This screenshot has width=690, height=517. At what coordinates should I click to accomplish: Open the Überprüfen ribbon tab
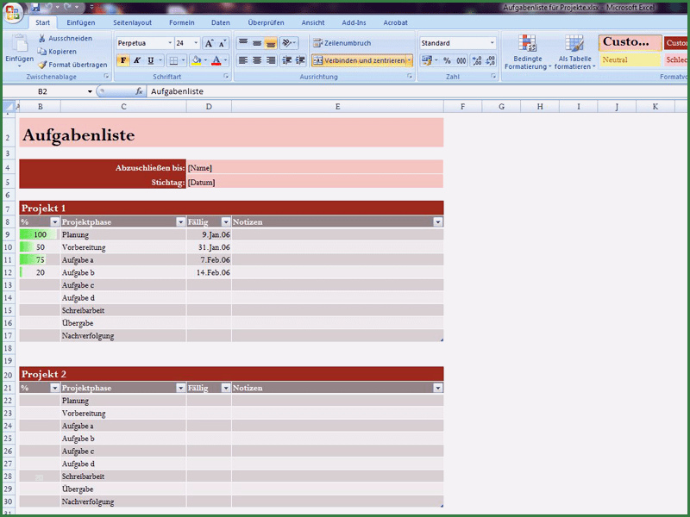point(266,22)
